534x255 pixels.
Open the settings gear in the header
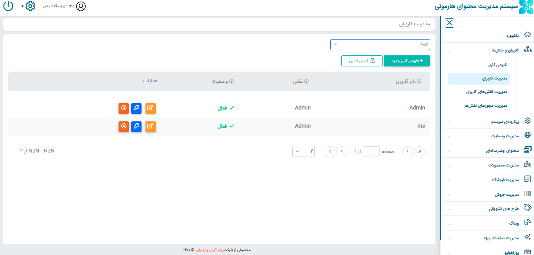30,6
